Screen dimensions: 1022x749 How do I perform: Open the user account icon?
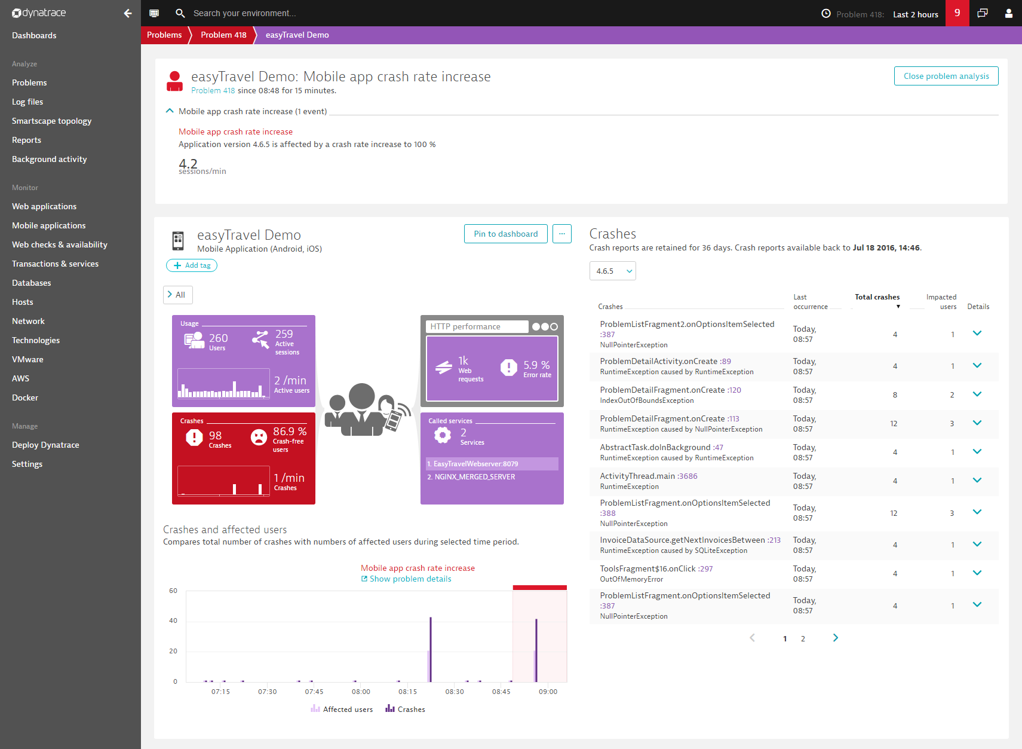1009,13
